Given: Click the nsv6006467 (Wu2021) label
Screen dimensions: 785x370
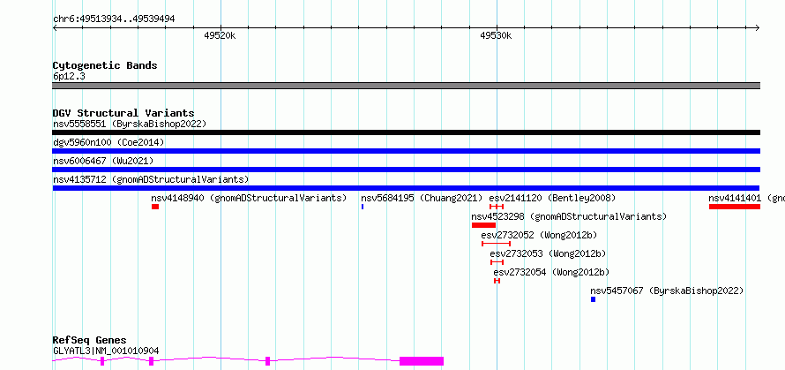Looking at the screenshot, I should [103, 161].
